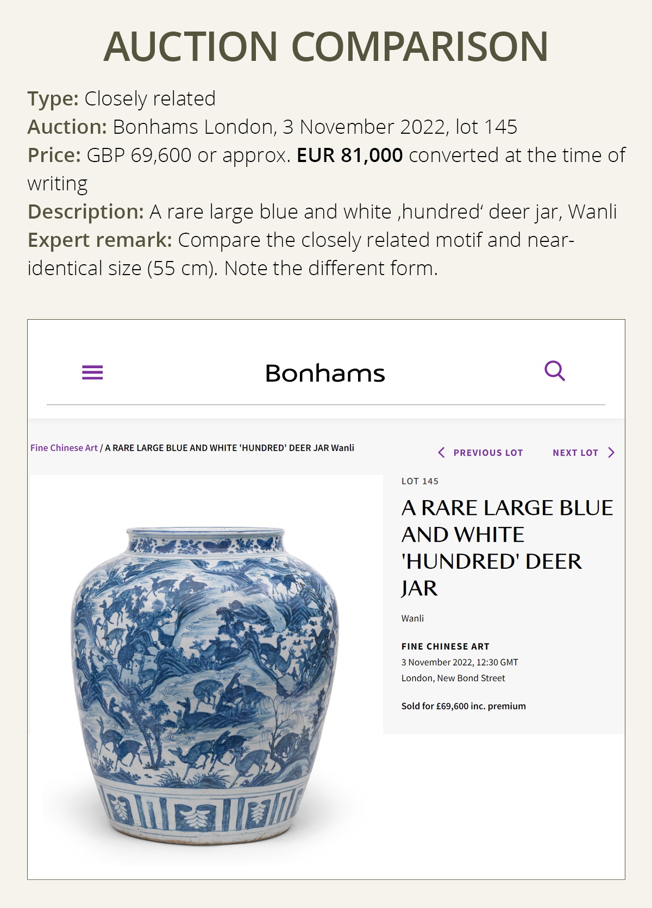Click the AUCTION COMPARISON heading
Screen dimensions: 652x908
click(326, 46)
